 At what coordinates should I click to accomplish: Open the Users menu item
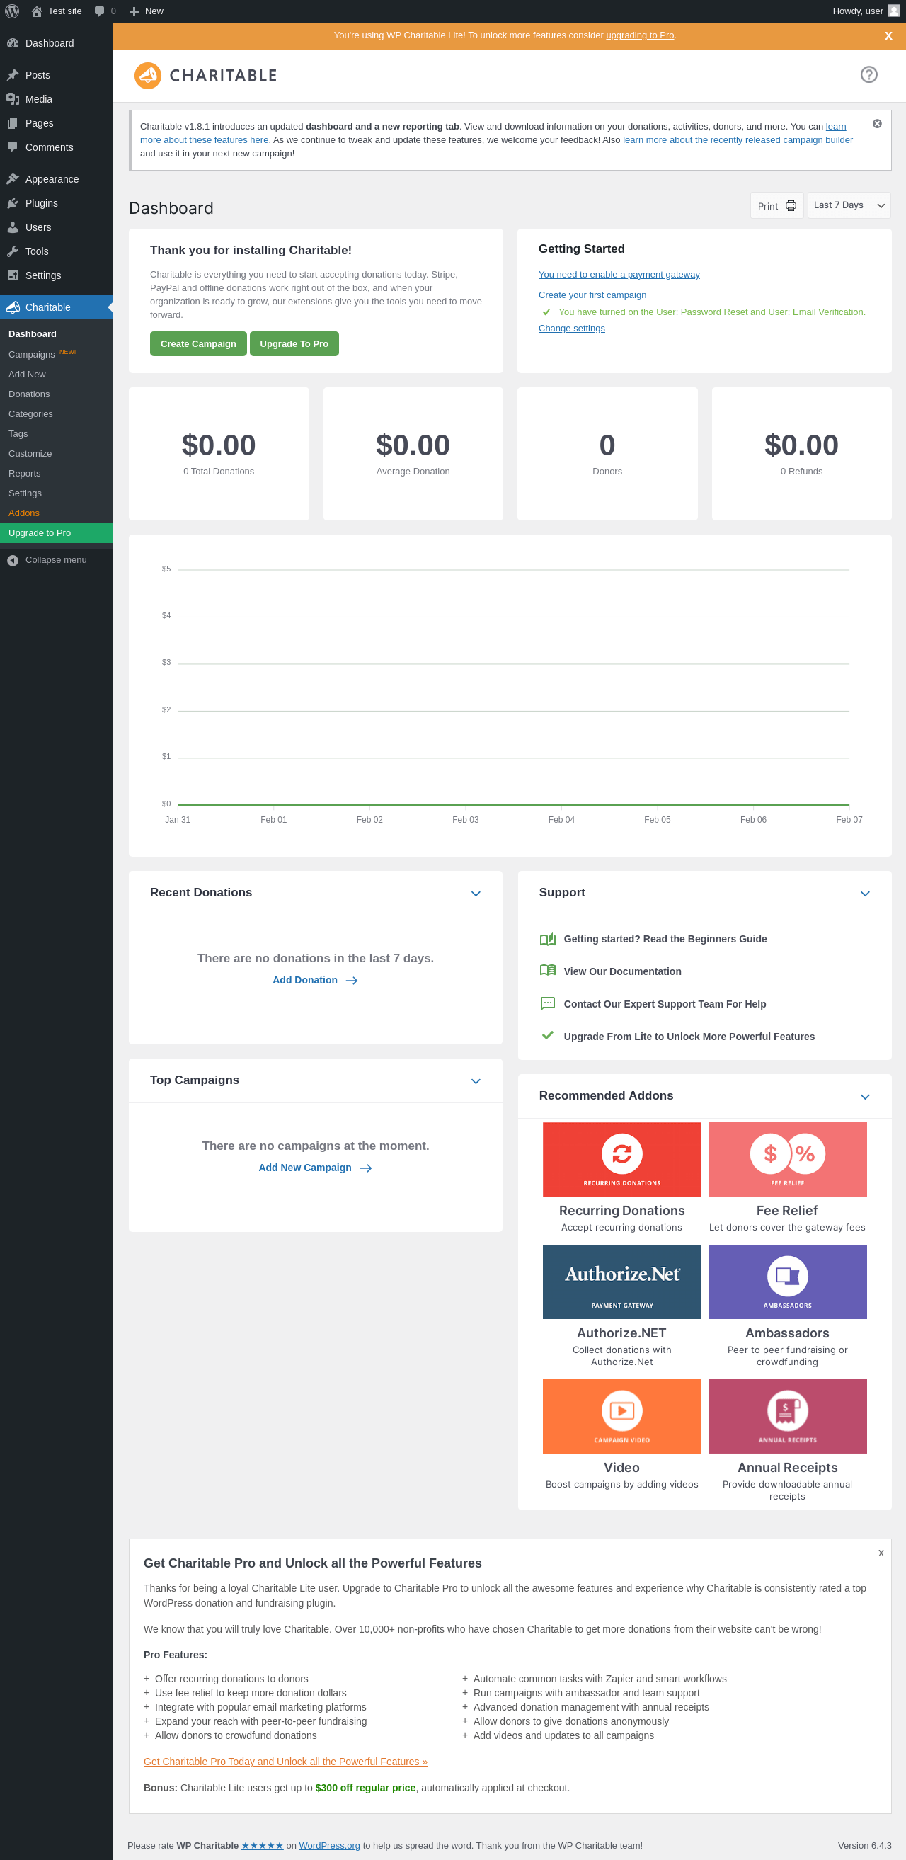pyautogui.click(x=57, y=227)
